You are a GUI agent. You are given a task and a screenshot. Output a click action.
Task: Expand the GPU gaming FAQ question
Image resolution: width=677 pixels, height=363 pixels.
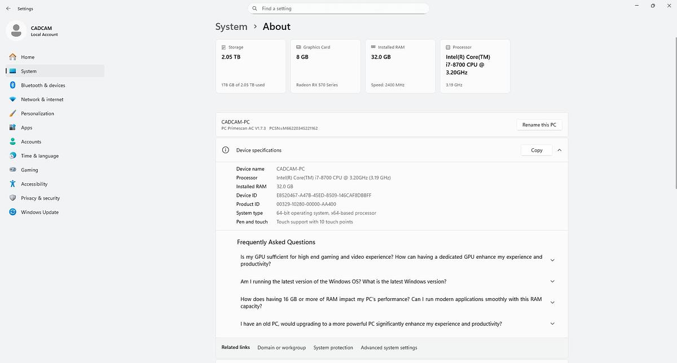[x=552, y=260]
